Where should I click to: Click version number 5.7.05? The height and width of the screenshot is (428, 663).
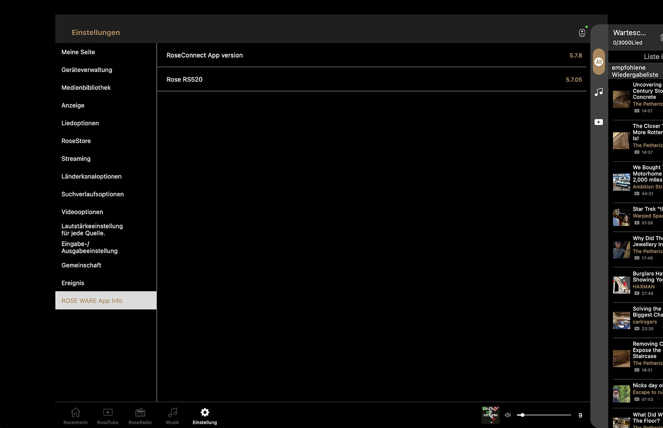(x=574, y=80)
